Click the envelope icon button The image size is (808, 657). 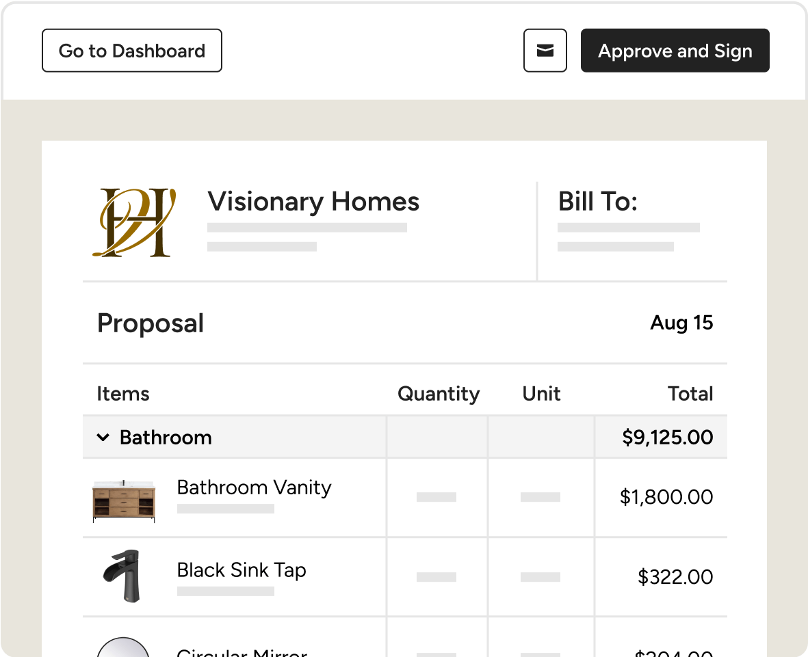tap(545, 51)
